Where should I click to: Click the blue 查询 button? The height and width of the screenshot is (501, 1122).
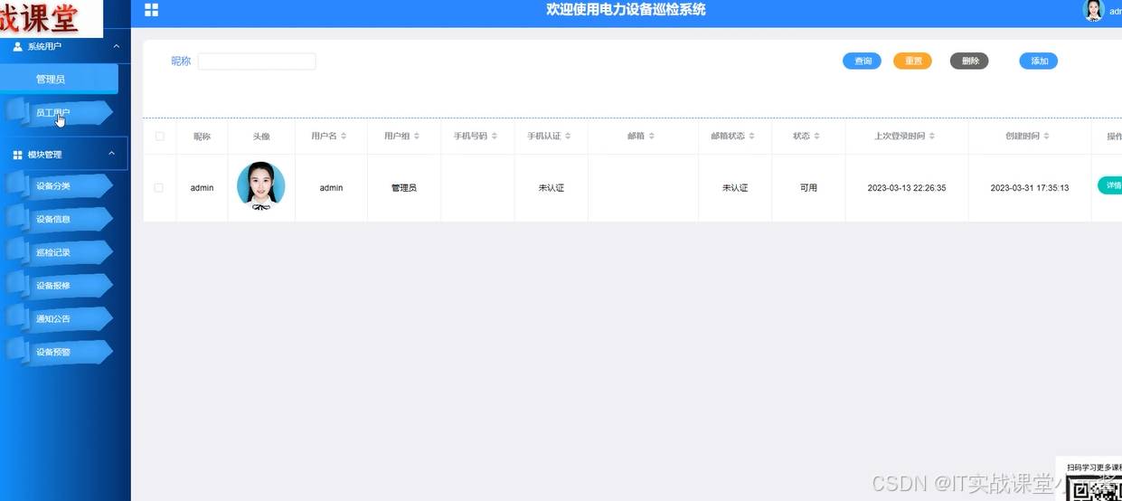click(x=862, y=61)
